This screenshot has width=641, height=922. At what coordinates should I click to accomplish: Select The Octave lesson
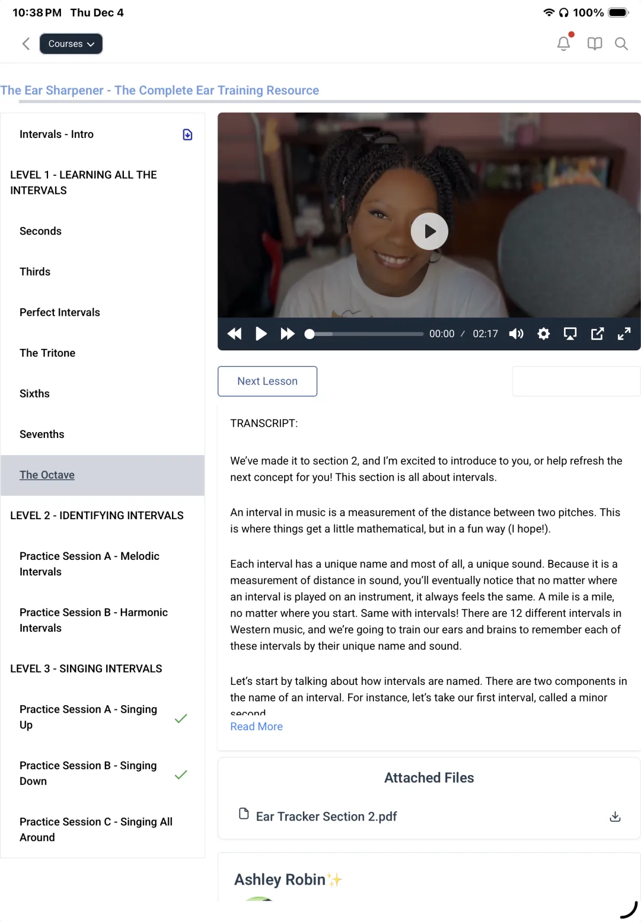(103, 475)
